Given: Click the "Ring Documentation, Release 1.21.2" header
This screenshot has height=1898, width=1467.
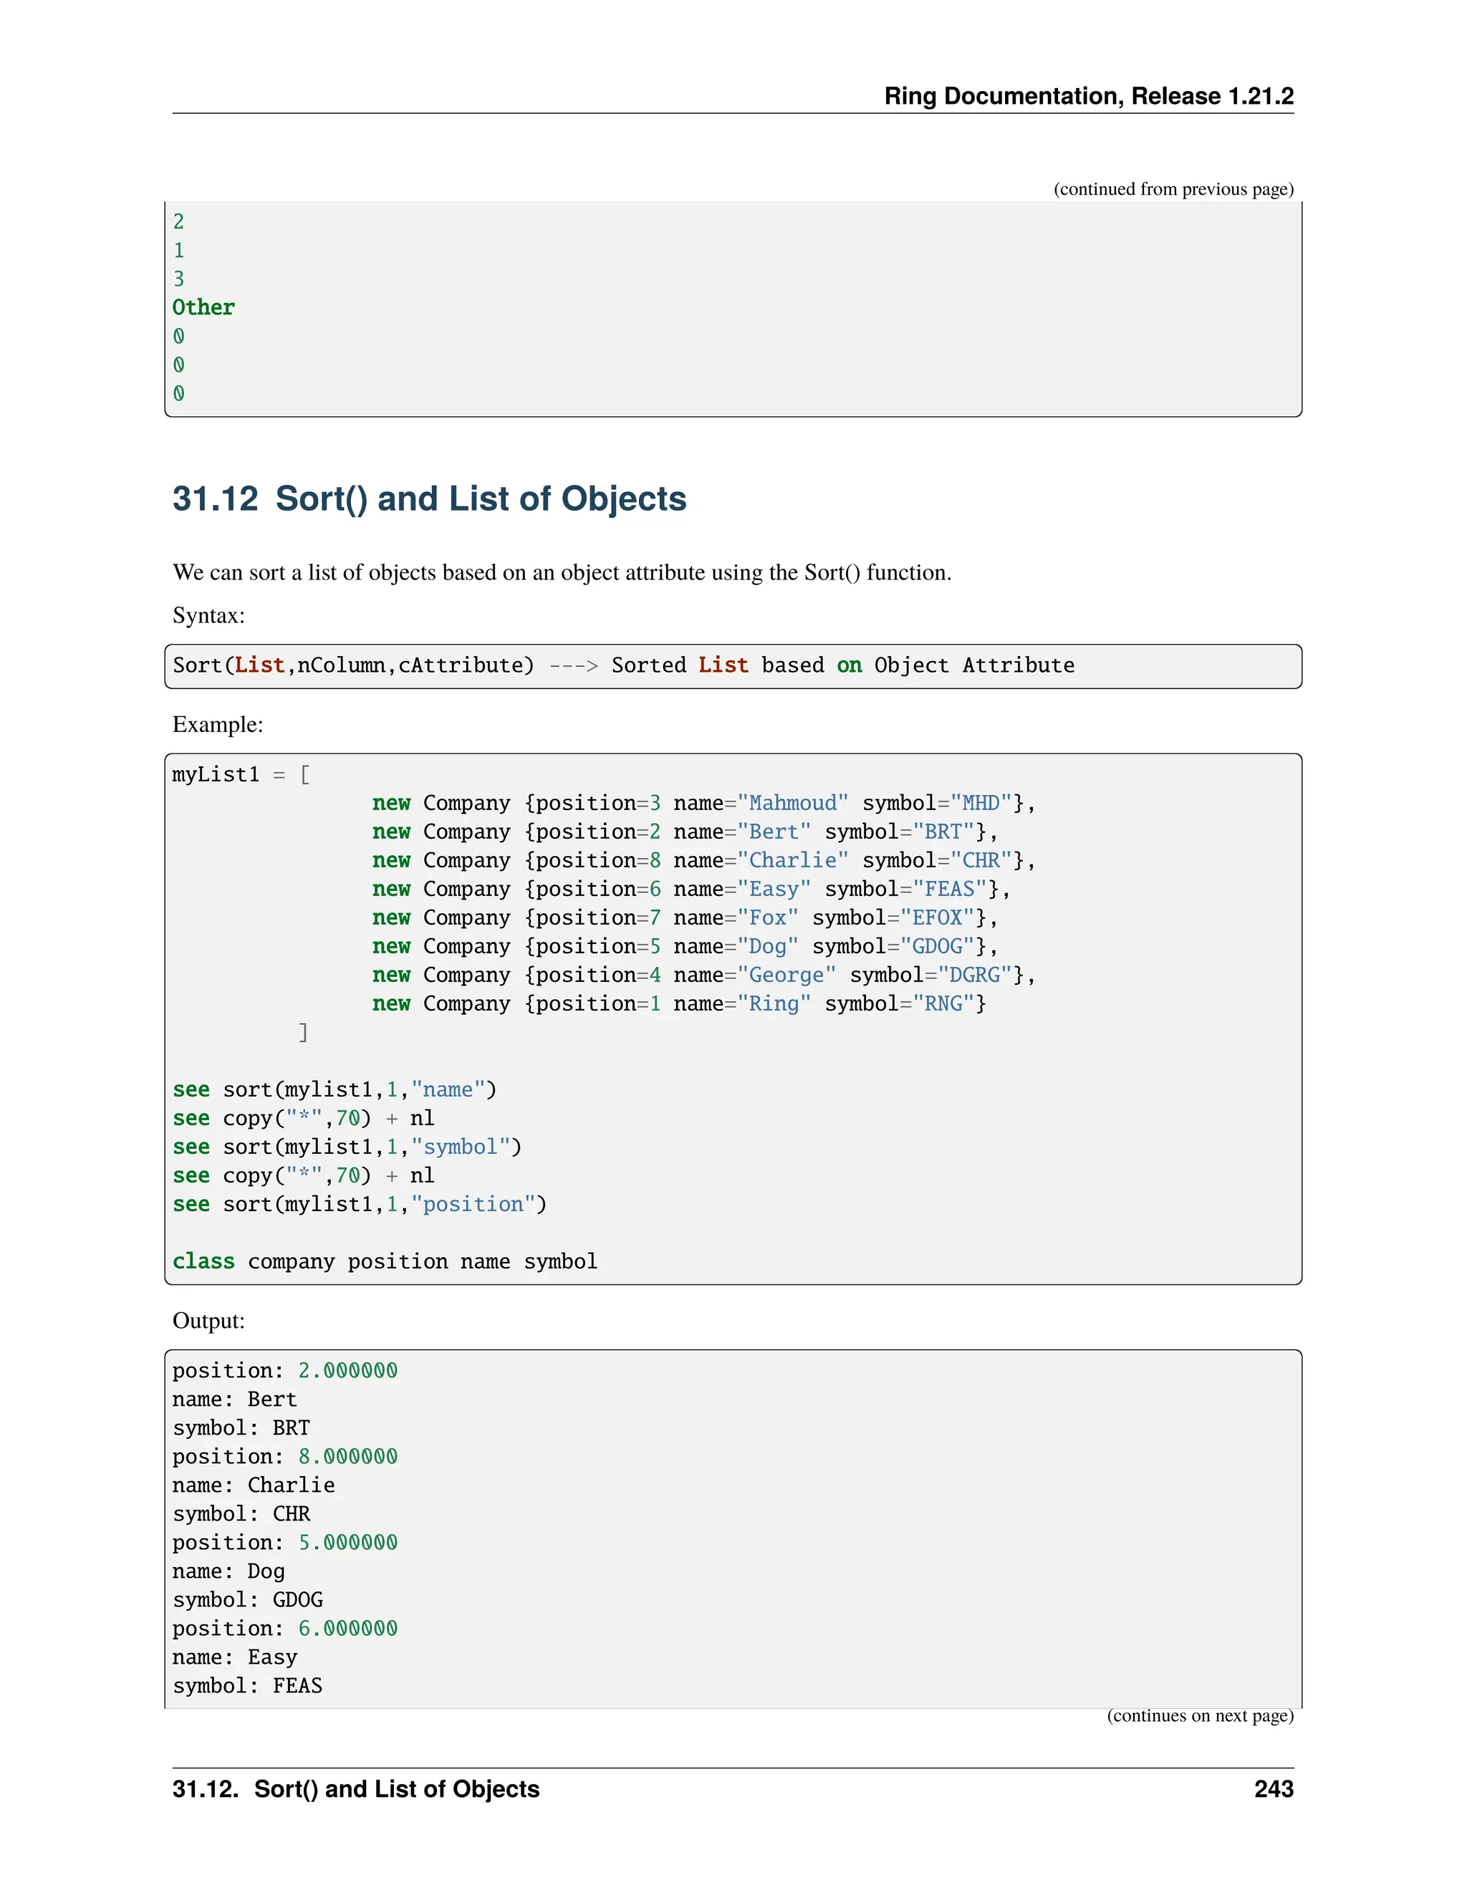Looking at the screenshot, I should 1088,95.
